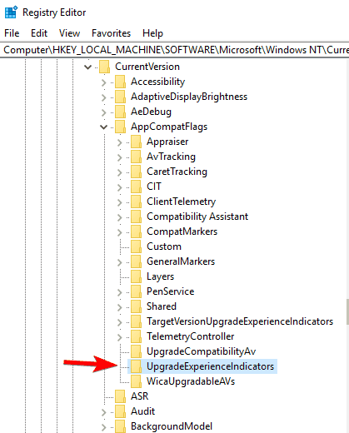Expand the AeDebug key
Viewport: 349px width, 433px height.
104,112
